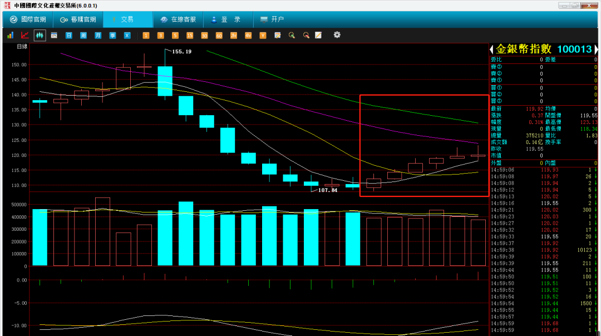Click the zoom out magnifier icon

[x=306, y=35]
